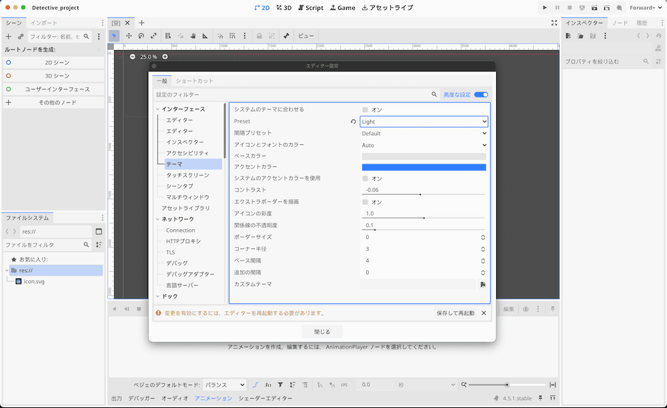This screenshot has width=667, height=408.
Task: Switch to the ノード dock tab
Action: coord(620,22)
